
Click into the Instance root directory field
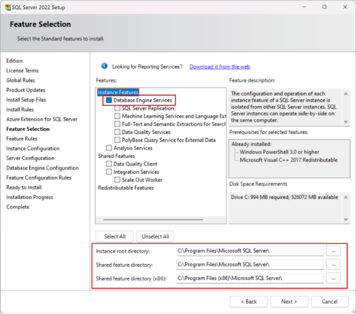point(250,251)
